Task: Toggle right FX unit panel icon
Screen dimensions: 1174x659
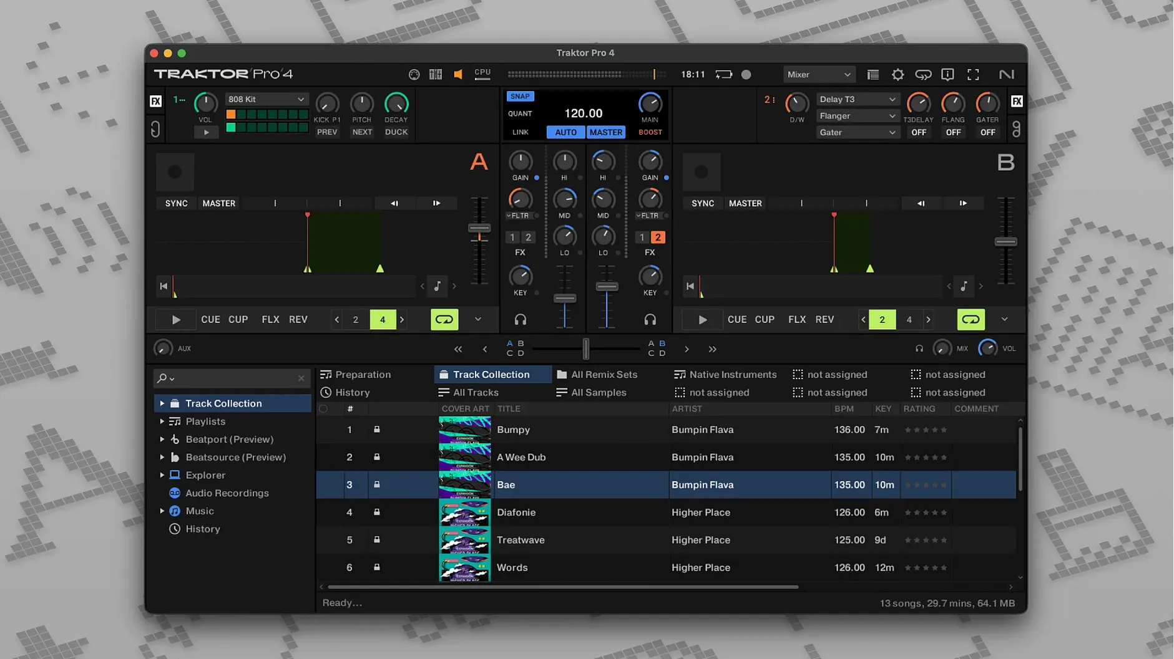Action: [1017, 102]
